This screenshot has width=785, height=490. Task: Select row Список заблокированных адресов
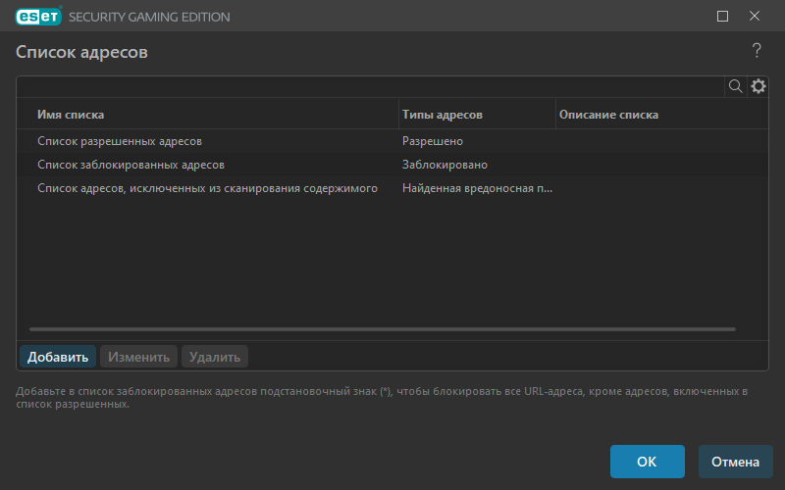click(x=392, y=165)
